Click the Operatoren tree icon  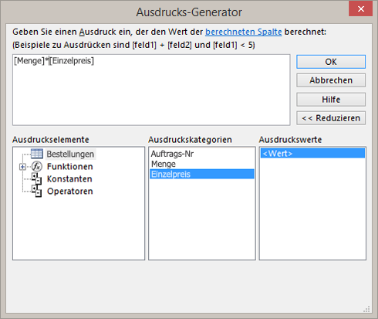click(x=37, y=192)
